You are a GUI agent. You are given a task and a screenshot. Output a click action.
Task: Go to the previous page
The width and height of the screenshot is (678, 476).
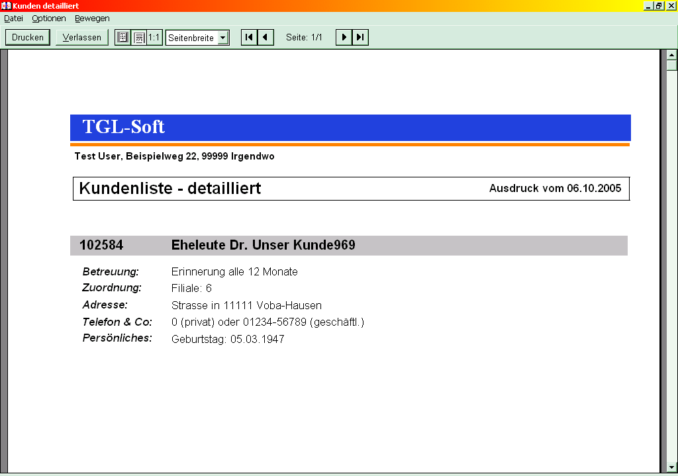point(266,37)
